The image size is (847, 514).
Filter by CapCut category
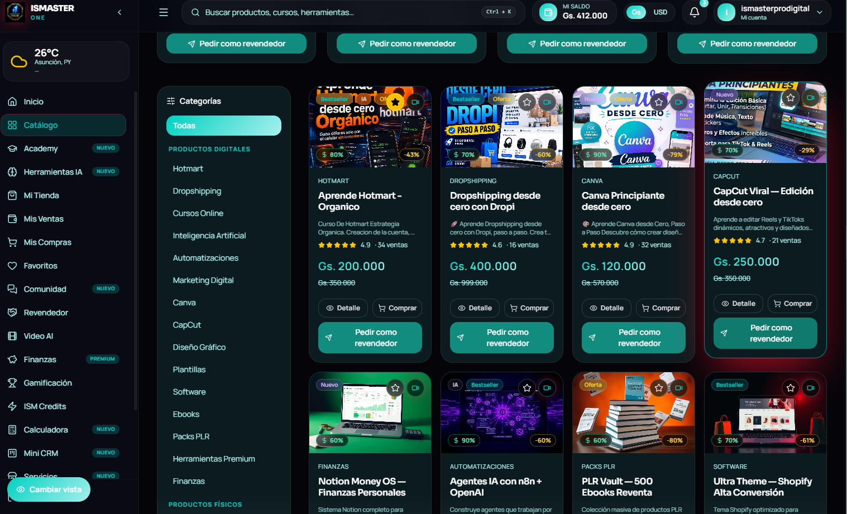(186, 325)
